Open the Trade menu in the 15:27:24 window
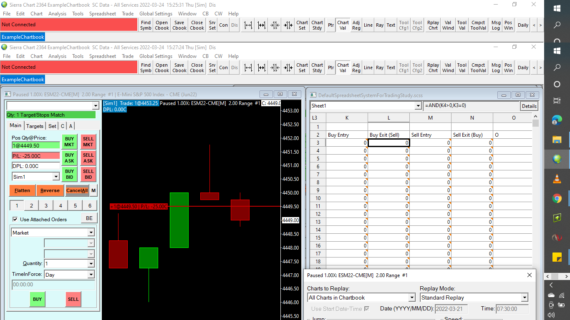The image size is (570, 320). coord(128,56)
